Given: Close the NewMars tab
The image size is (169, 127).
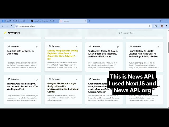Looking at the screenshot, I should click(x=85, y=21).
